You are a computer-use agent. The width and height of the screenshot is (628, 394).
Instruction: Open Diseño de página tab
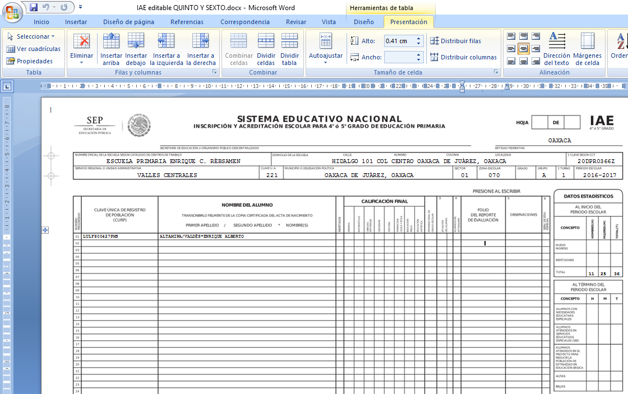[128, 22]
